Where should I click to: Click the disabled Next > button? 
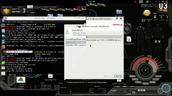click(x=108, y=76)
